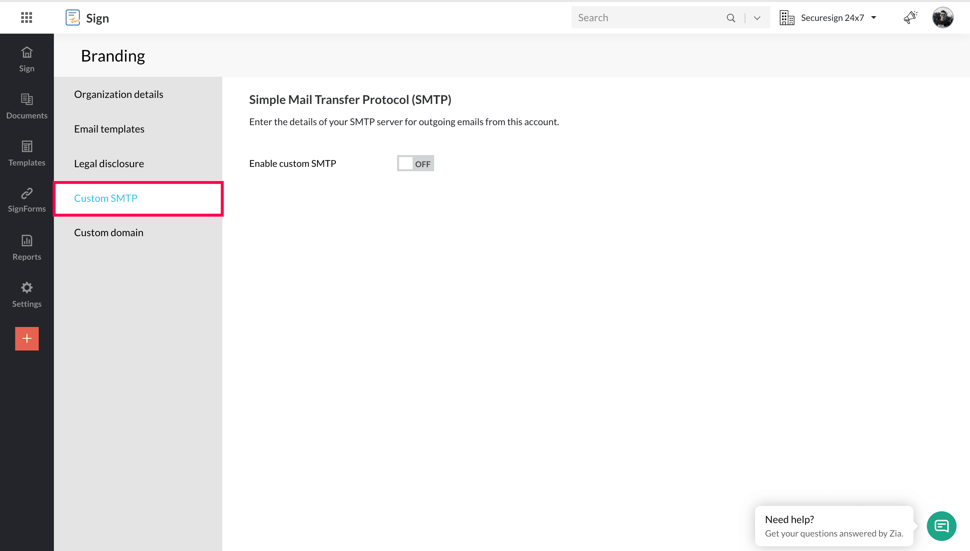Open Settings gear in sidebar
The height and width of the screenshot is (551, 970).
pyautogui.click(x=27, y=294)
